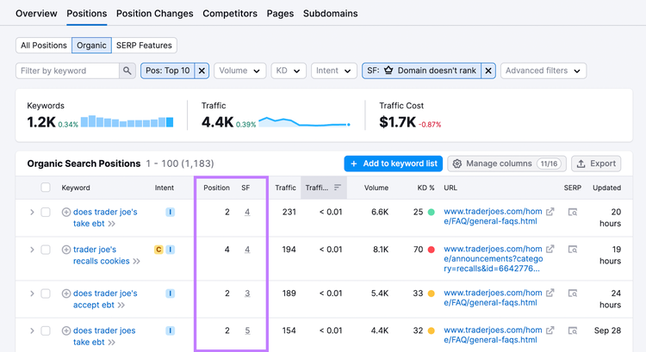Click the gear icon on Manage columns

457,164
